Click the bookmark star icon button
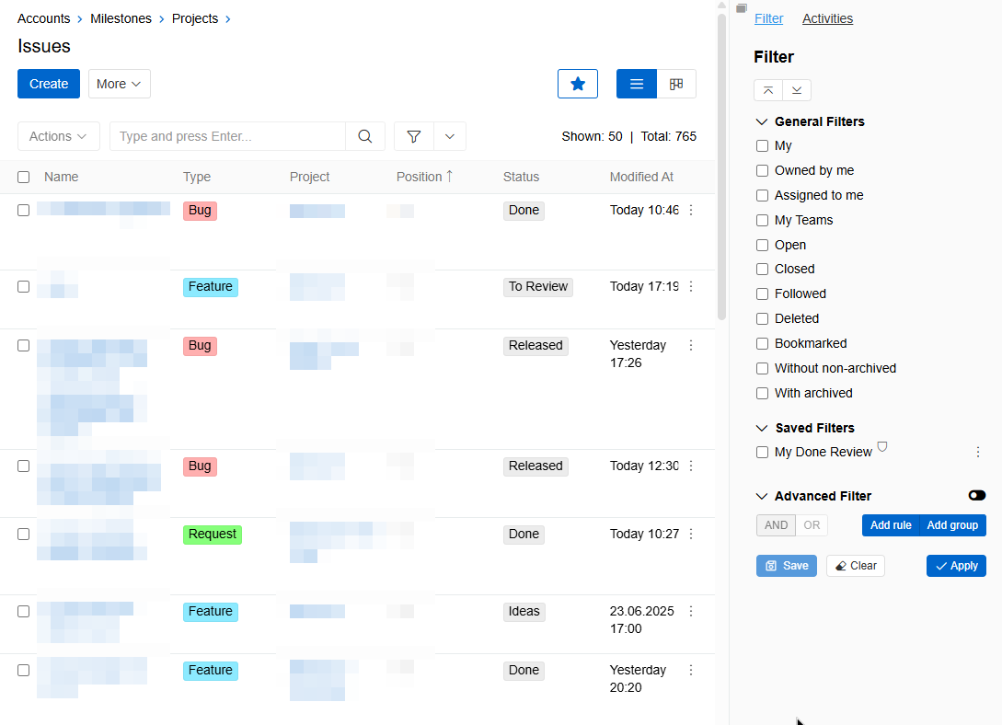The image size is (1002, 725). 578,84
